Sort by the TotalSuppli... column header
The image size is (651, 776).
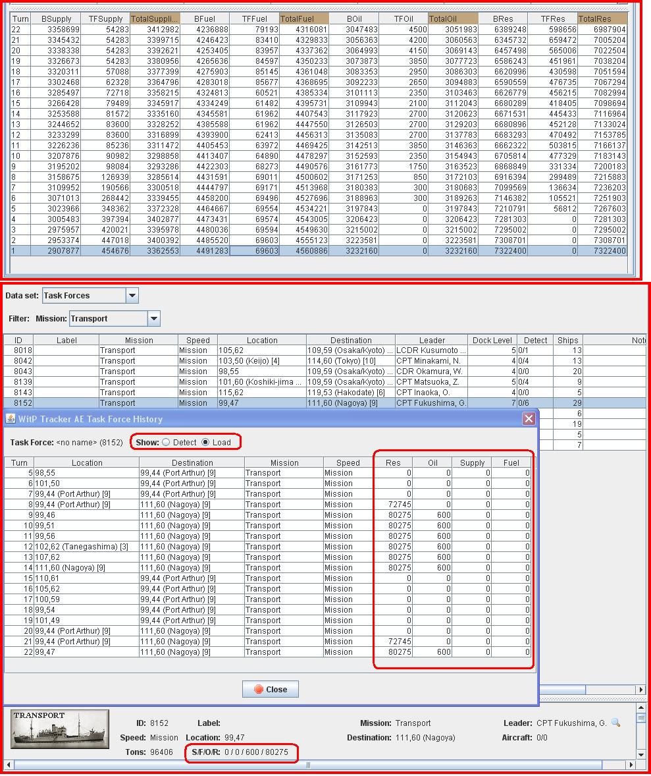coord(155,19)
